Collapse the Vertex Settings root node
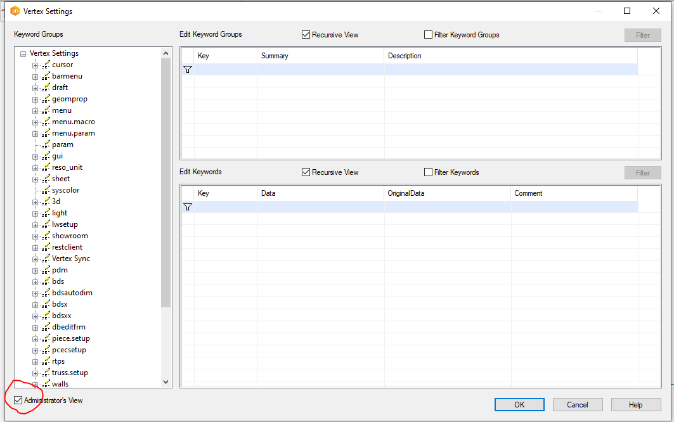674x422 pixels. click(x=23, y=54)
